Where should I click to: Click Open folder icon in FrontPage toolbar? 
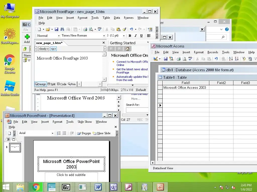[x=48, y=29]
